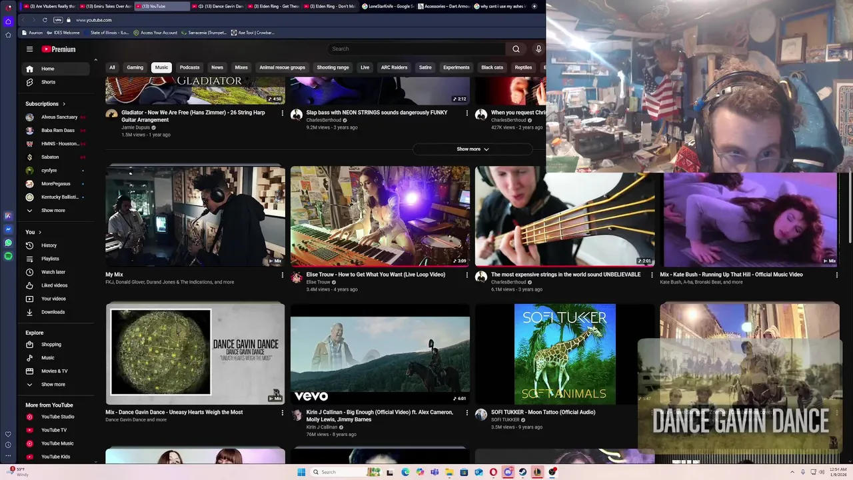Expand Show more under video shelf
This screenshot has height=480, width=853.
472,149
